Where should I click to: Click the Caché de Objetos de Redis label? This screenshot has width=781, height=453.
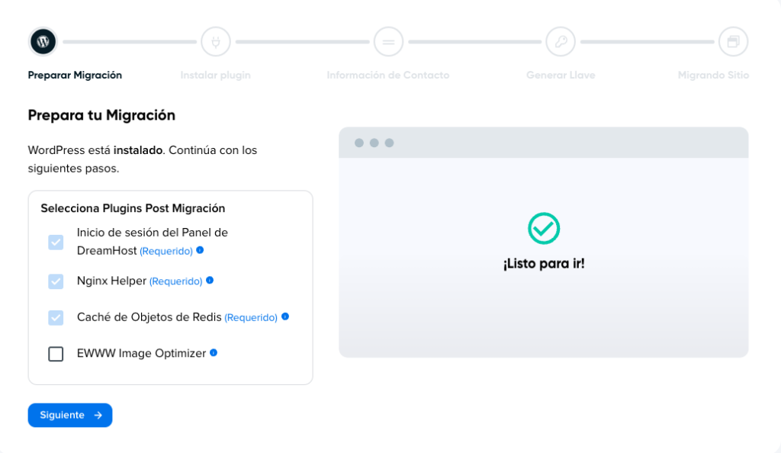click(x=149, y=317)
